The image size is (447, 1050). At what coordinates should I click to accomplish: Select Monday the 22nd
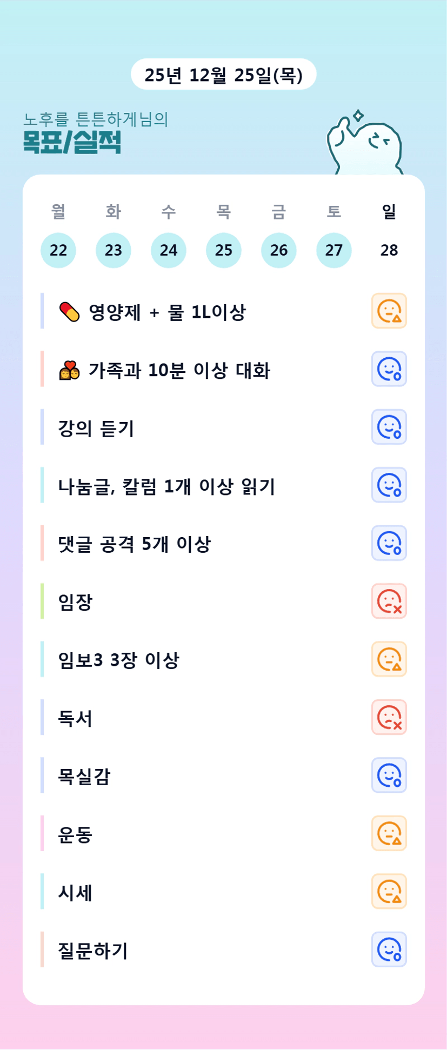coord(58,250)
